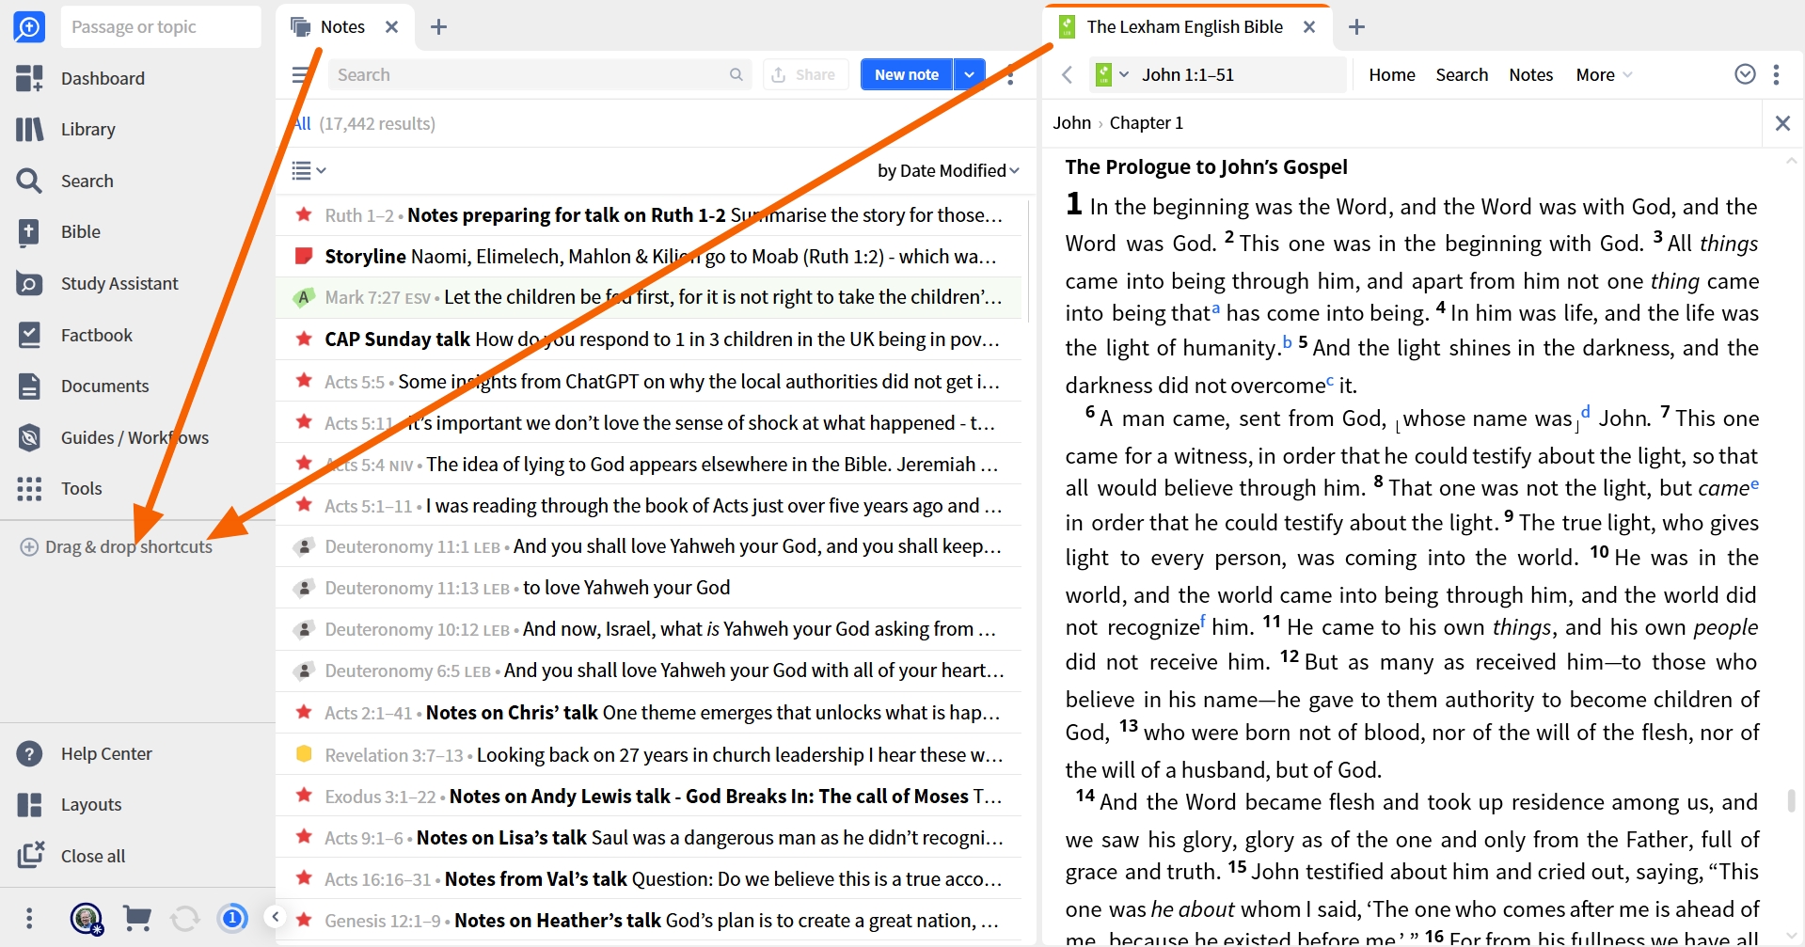This screenshot has width=1805, height=947.
Task: Open the user profile avatar
Action: coord(87,918)
